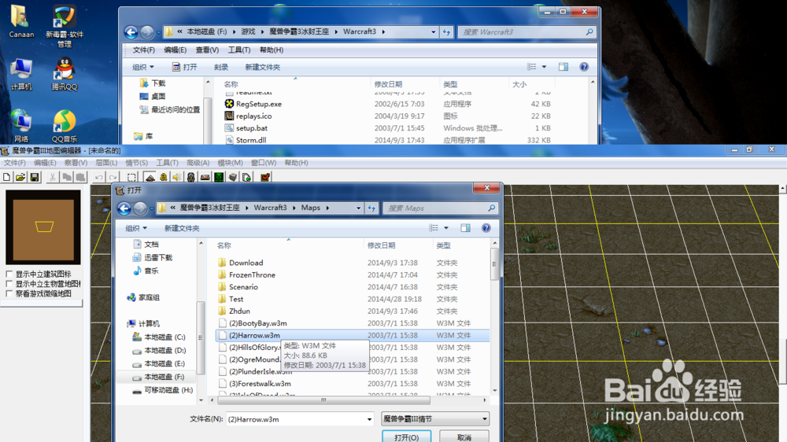Open the Import manager icon
This screenshot has height=442, width=787.
pos(246,177)
